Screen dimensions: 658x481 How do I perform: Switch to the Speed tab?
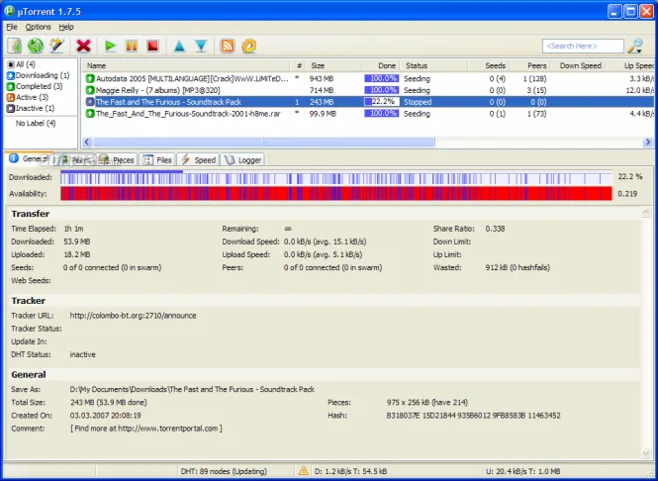coord(199,160)
